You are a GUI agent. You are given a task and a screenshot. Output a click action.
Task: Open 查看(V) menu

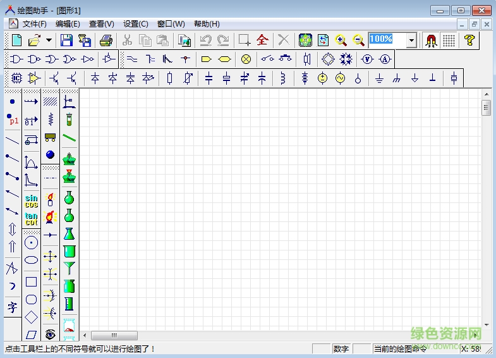(102, 24)
